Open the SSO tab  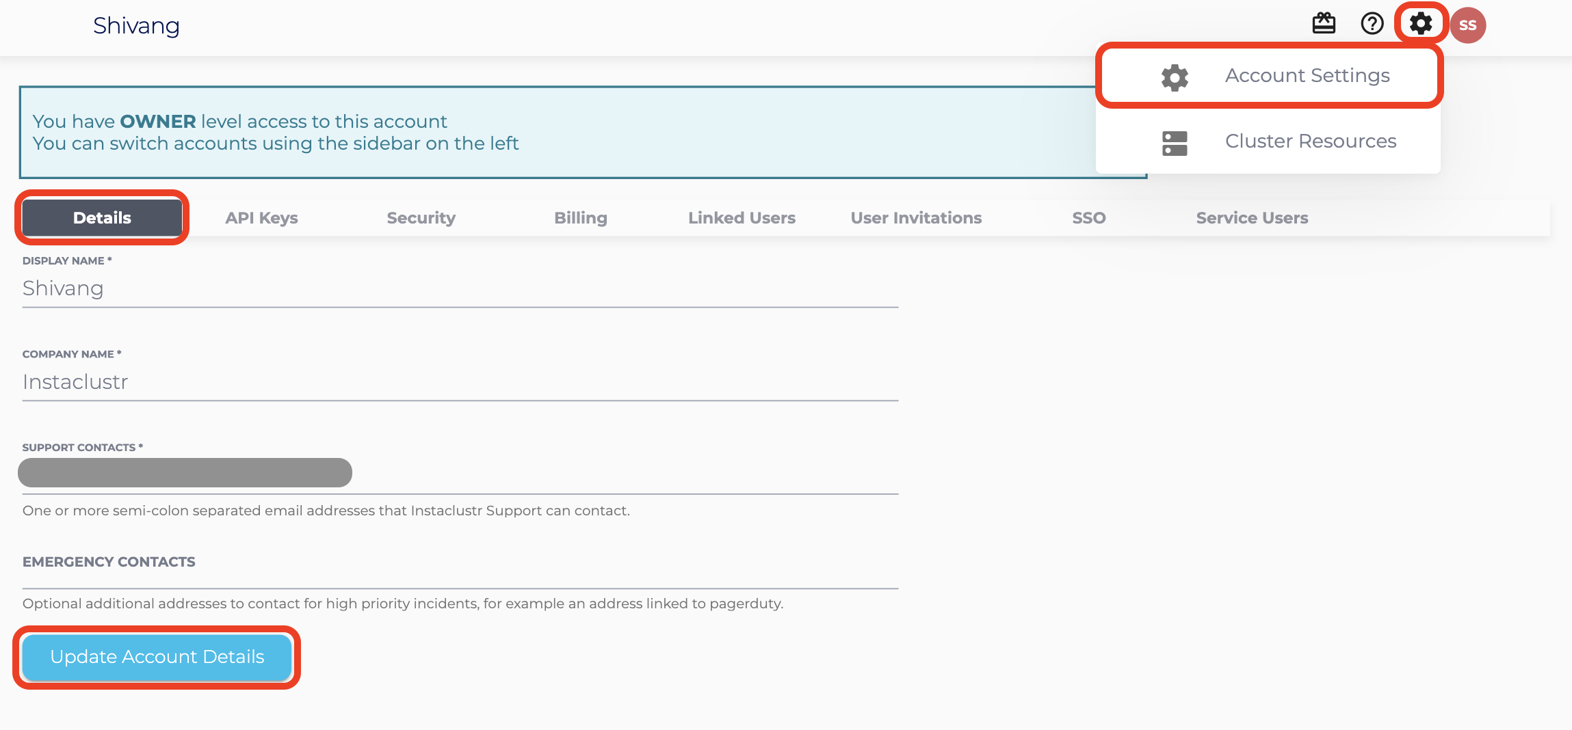click(x=1088, y=217)
